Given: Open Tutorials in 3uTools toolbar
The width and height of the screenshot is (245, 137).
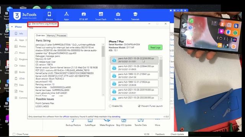Looking at the screenshot, I should click(135, 16).
